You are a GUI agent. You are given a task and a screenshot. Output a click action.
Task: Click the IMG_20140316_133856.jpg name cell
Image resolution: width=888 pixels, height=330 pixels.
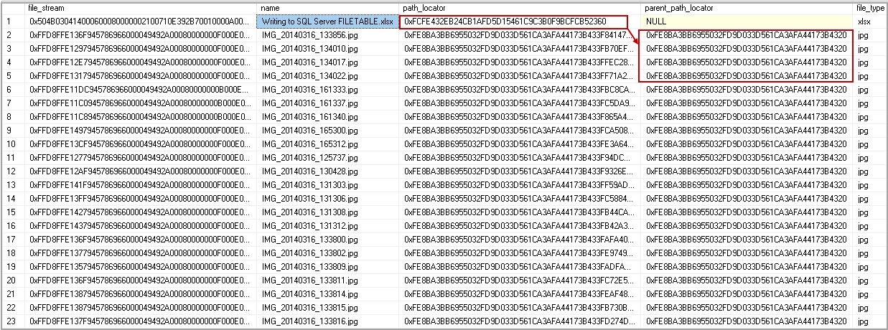point(328,35)
